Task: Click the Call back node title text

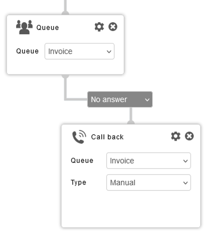Action: [107, 137]
